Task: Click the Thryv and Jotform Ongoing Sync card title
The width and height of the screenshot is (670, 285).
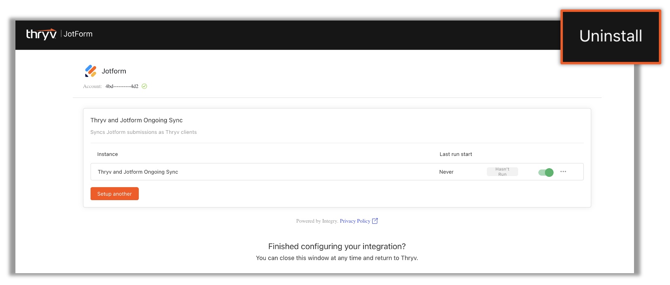Action: [136, 120]
